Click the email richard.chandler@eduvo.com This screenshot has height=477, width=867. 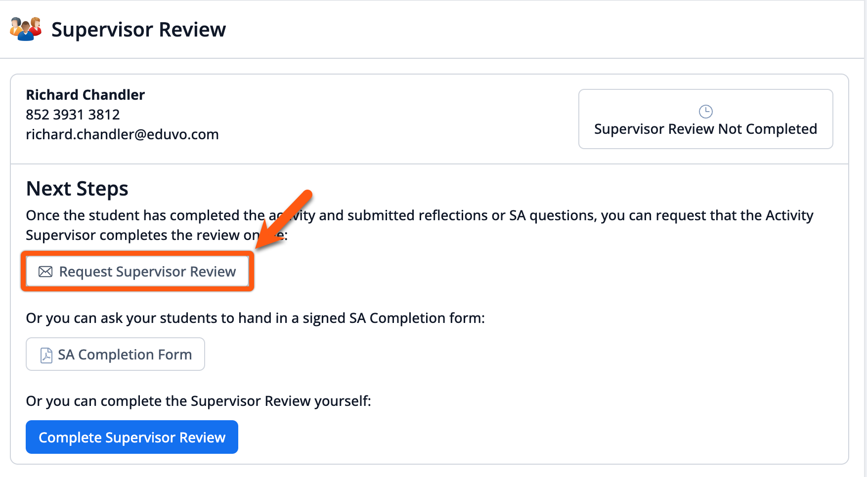[x=122, y=134]
